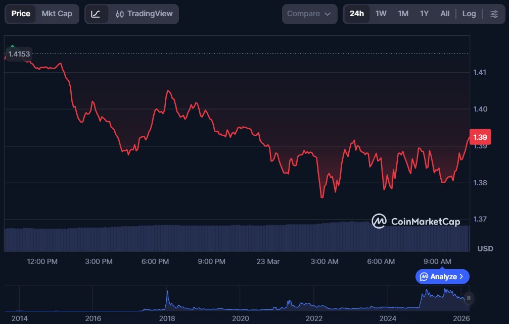Show the All time range
509x324 pixels.
(x=445, y=14)
